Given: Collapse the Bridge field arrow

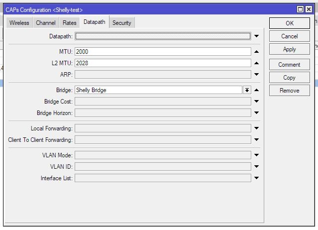Looking at the screenshot, I should pyautogui.click(x=256, y=90).
